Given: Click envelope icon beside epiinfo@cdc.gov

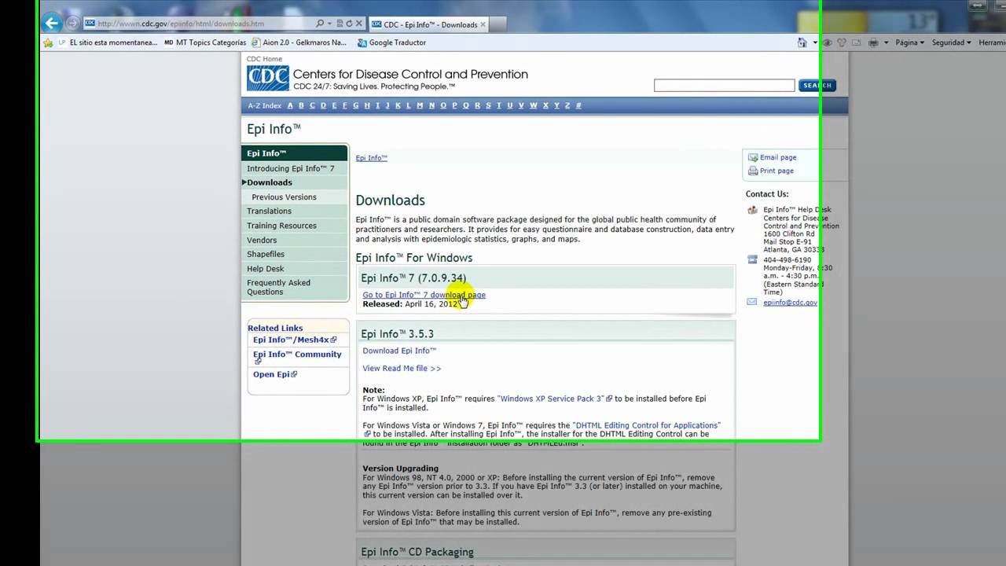Looking at the screenshot, I should 752,302.
